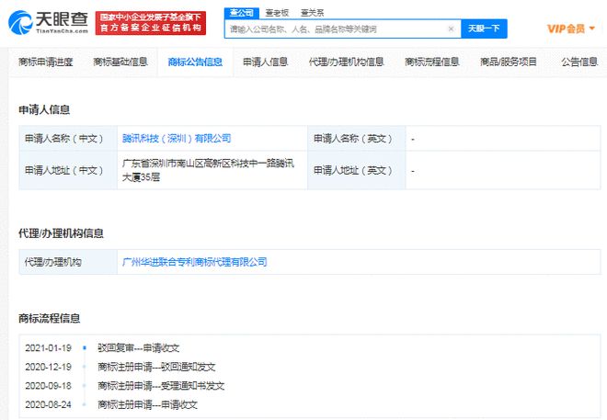Screen dimensions: 607x420
Task: Go to the 商标公告信息 tab
Action: (x=195, y=62)
